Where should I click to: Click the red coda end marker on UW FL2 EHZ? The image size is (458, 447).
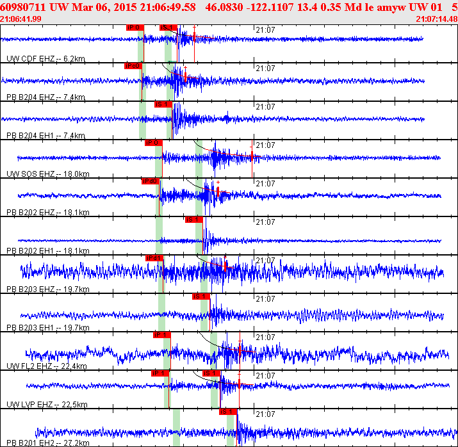click(x=240, y=350)
